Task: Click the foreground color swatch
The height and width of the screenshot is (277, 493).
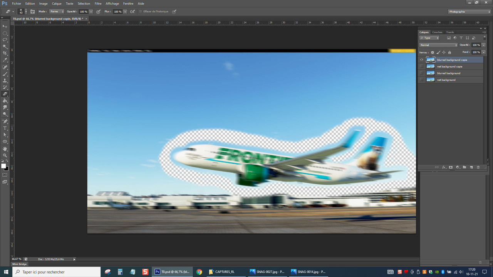Action: 3,166
